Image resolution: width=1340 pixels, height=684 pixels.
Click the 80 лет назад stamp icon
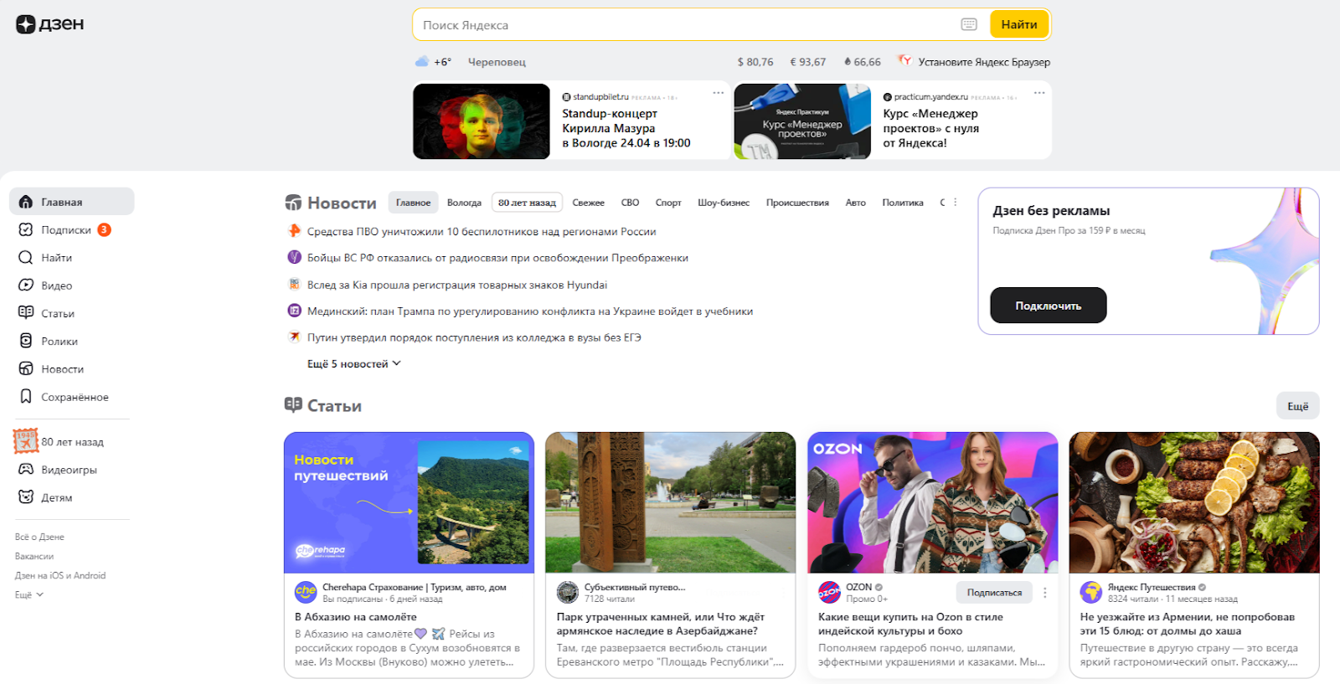pyautogui.click(x=26, y=441)
